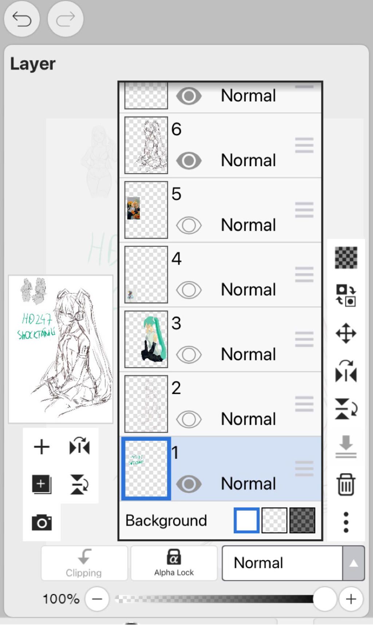Add a new layer with plus icon
373x625 pixels.
click(x=42, y=447)
